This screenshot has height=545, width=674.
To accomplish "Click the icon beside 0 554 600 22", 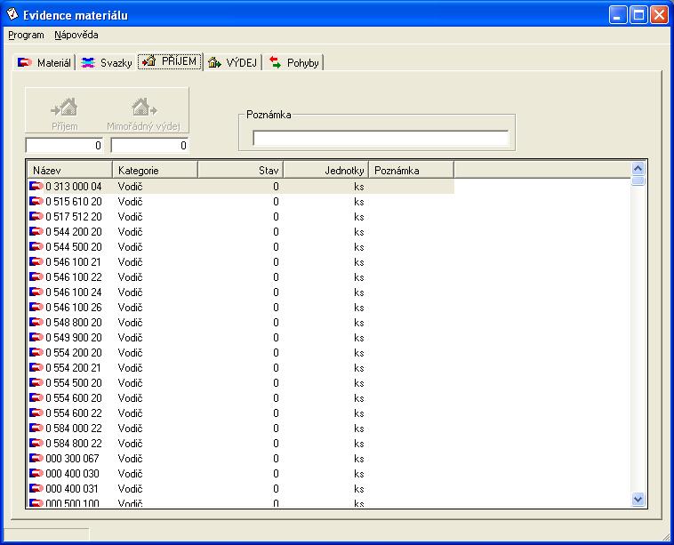I will pyautogui.click(x=36, y=413).
